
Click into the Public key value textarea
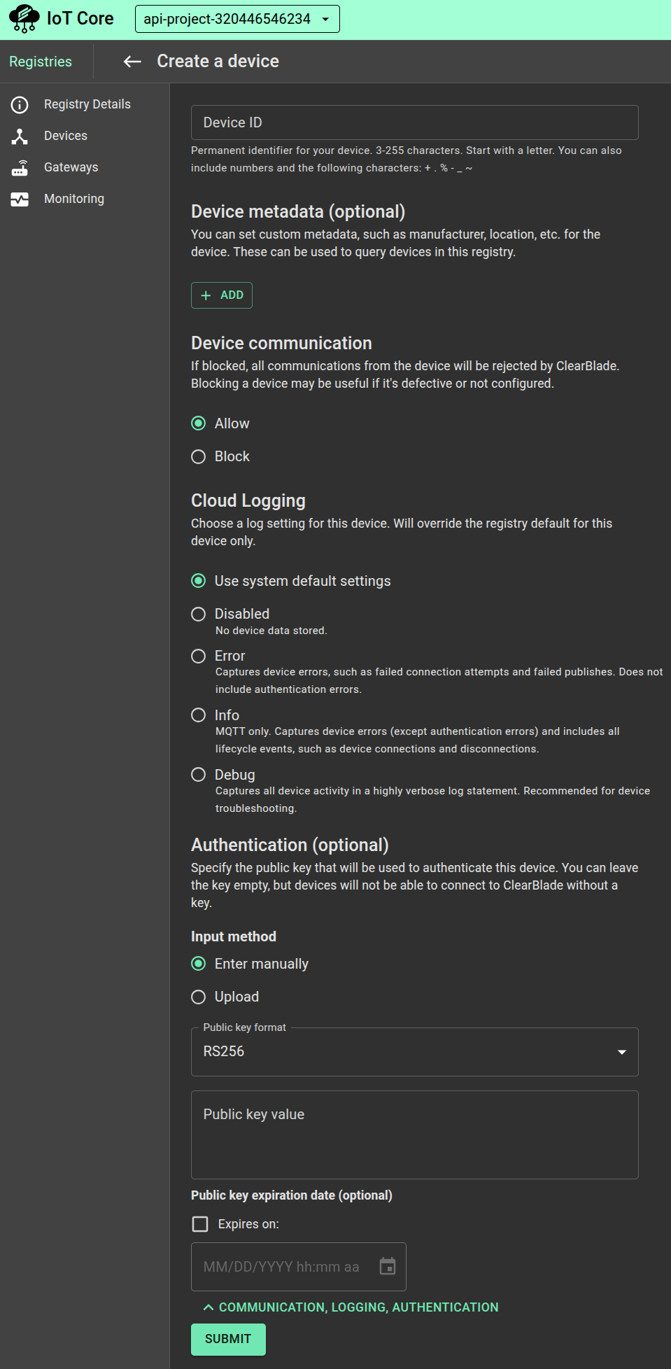point(414,1135)
